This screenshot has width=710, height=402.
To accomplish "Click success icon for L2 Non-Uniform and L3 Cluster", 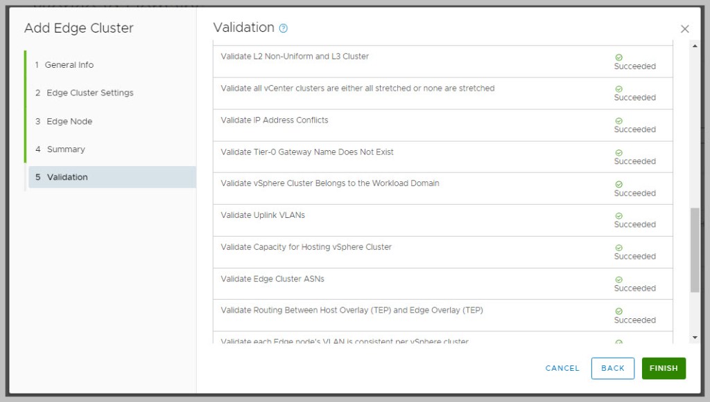I will click(618, 57).
